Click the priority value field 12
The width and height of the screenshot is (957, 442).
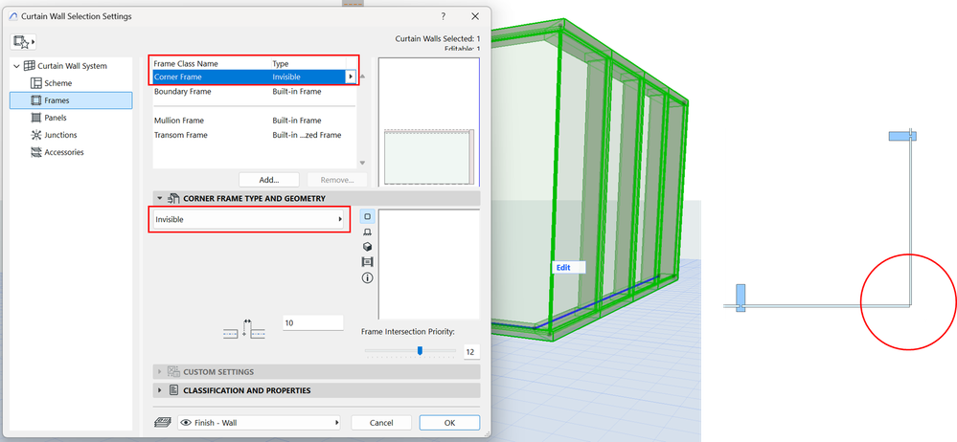[471, 352]
